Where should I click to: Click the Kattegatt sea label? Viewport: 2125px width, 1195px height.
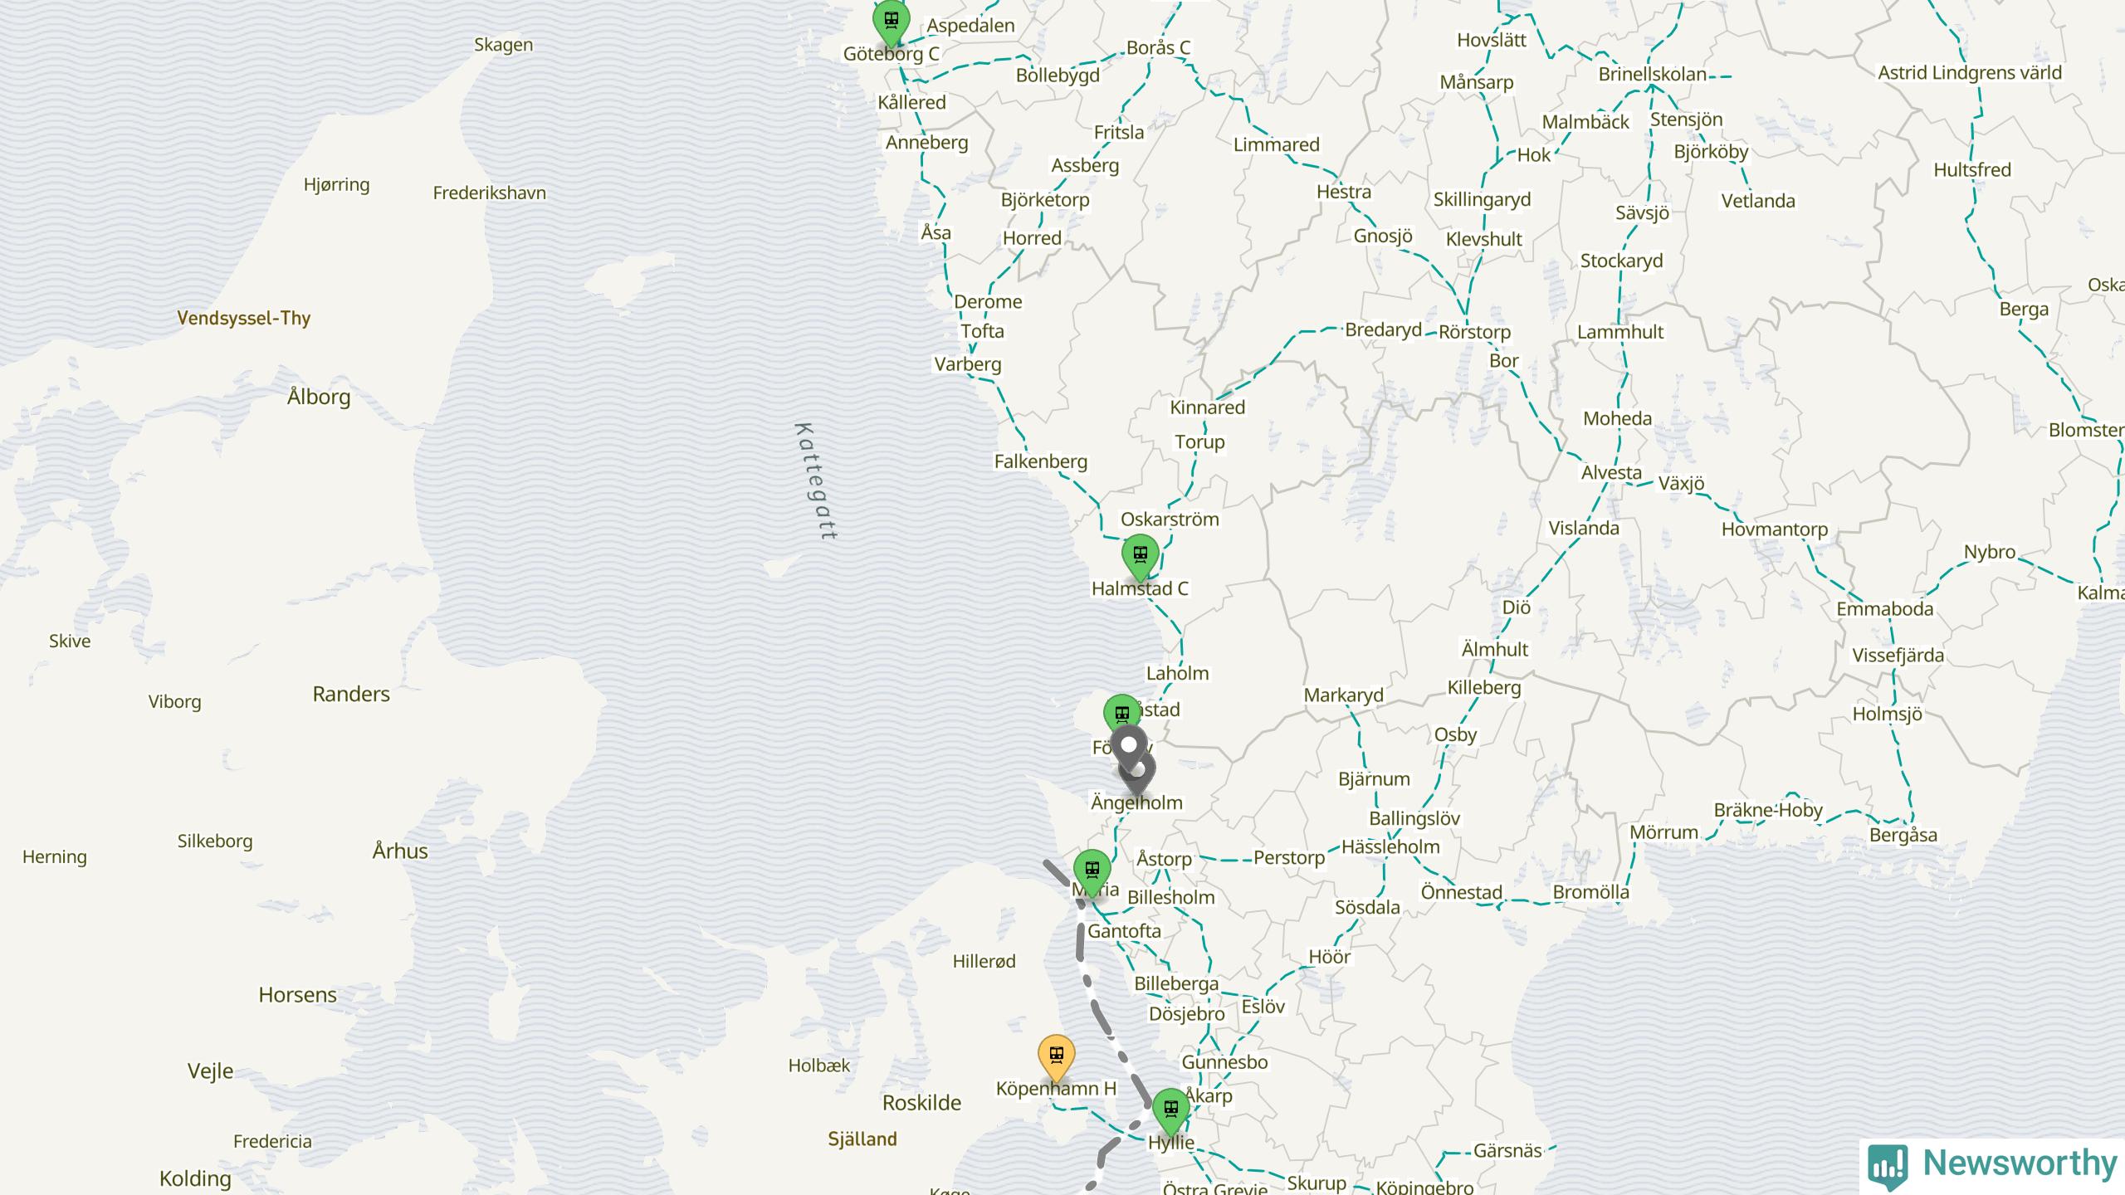coord(817,481)
